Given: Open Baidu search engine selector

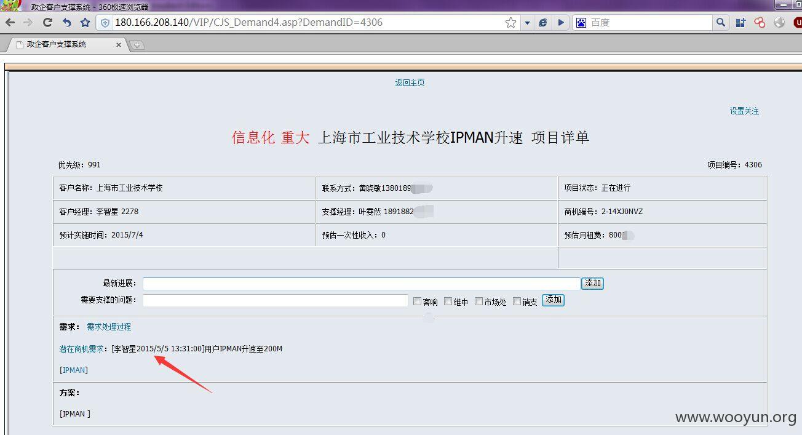Looking at the screenshot, I should coord(581,23).
